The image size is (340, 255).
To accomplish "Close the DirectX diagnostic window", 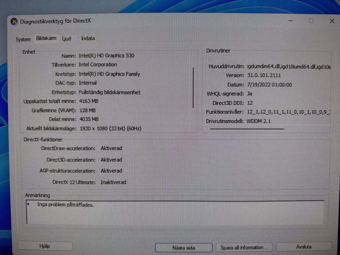I will (332, 21).
